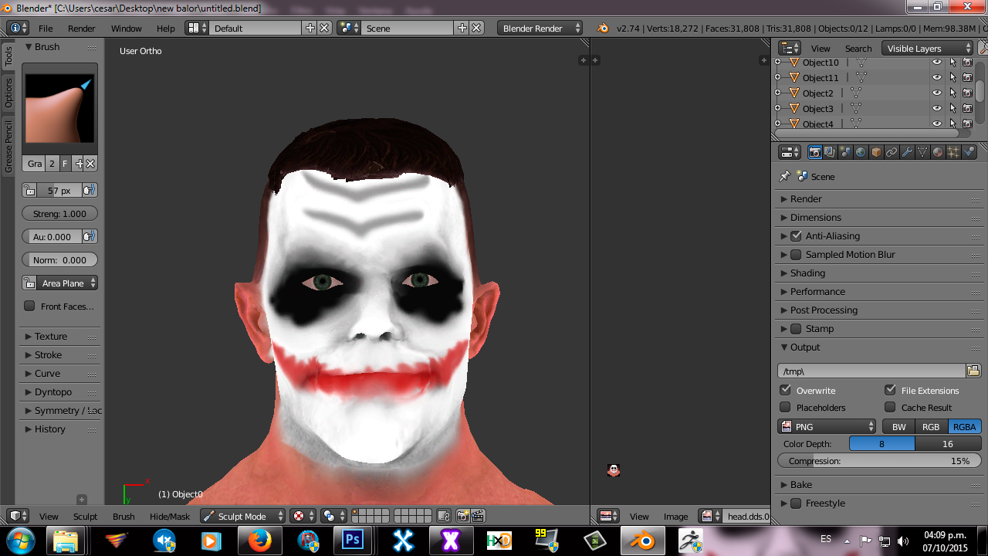This screenshot has height=556, width=988.
Task: Toggle selectability of Object11 (arrow icon)
Action: coord(952,77)
